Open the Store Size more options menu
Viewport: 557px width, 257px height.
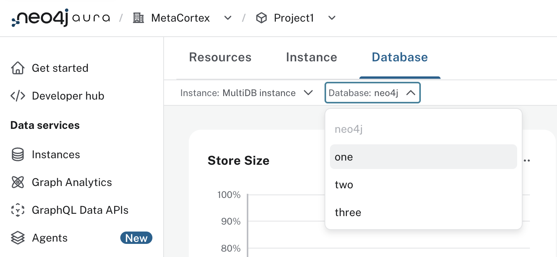tap(526, 161)
